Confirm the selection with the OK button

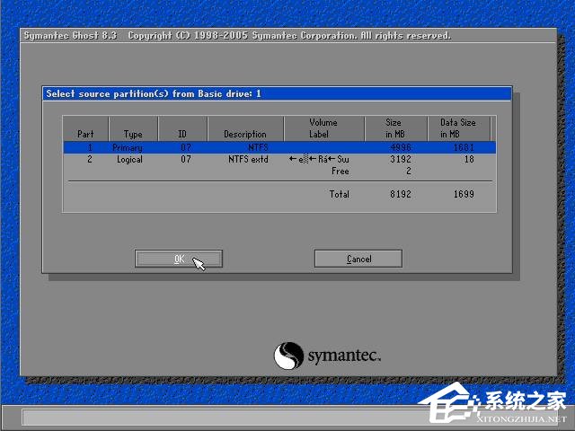(179, 259)
